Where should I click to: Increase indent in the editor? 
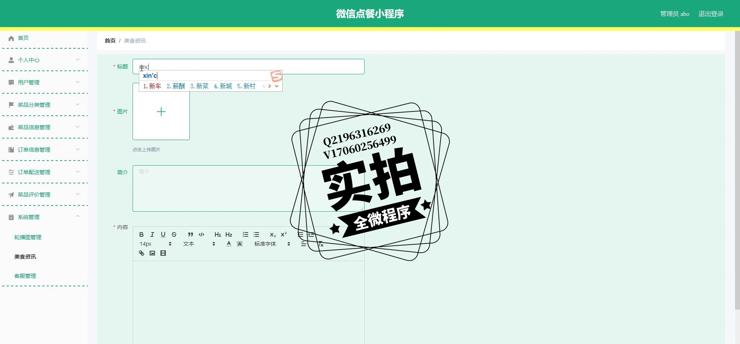[311, 234]
